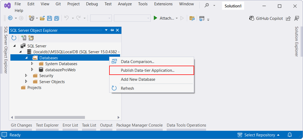Open the search options dropdown arrow
303x139 pixels.
214,6
